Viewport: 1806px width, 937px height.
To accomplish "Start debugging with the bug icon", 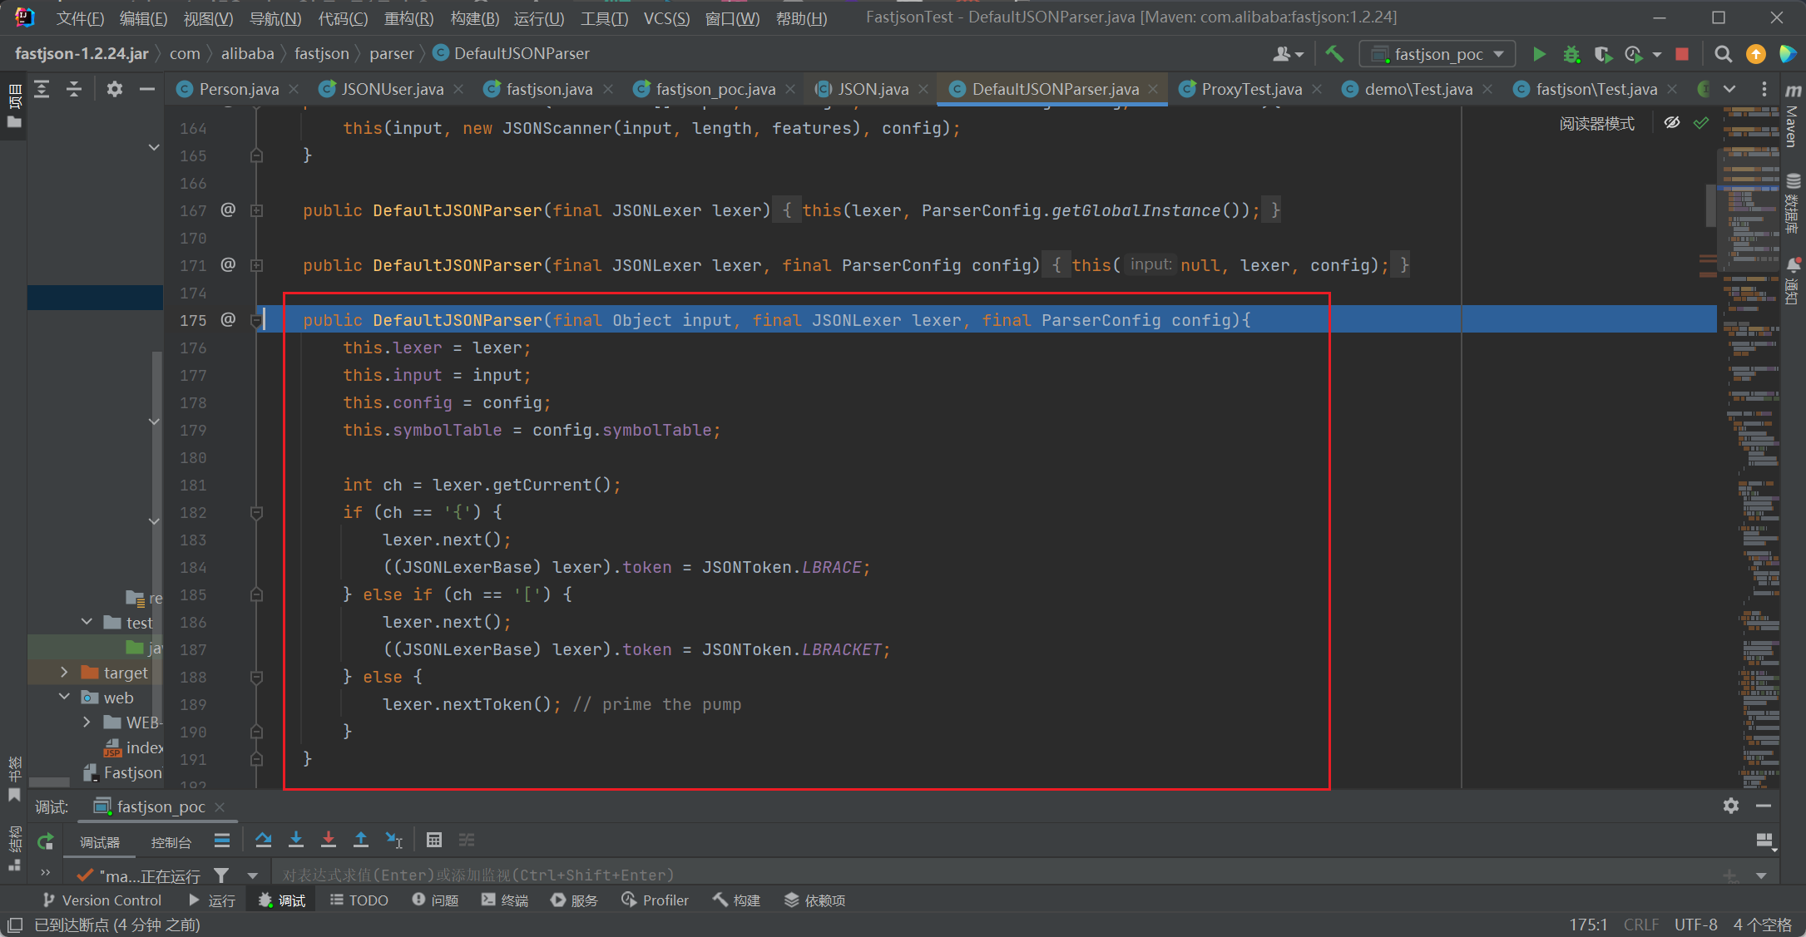I will pyautogui.click(x=1571, y=54).
